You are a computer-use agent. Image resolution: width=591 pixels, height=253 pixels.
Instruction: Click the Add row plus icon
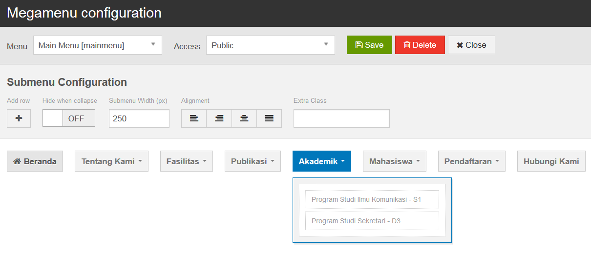(19, 118)
